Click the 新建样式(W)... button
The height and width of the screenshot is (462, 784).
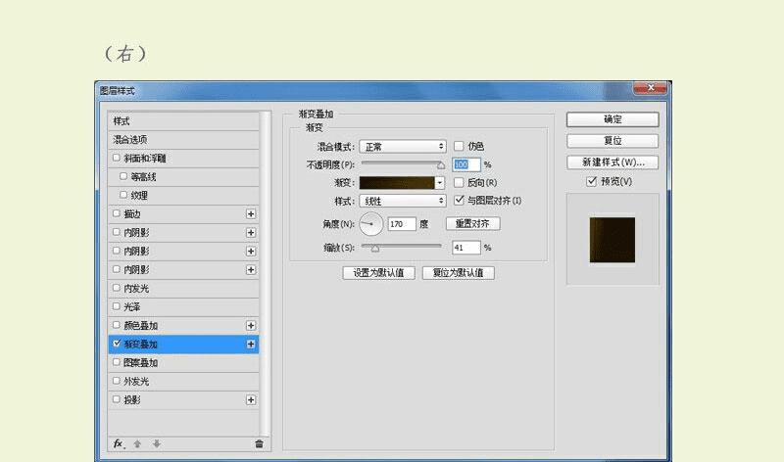tap(612, 162)
